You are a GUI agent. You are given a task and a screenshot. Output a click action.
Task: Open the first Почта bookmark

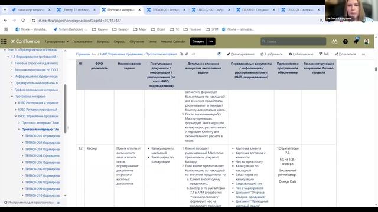(x=31, y=29)
